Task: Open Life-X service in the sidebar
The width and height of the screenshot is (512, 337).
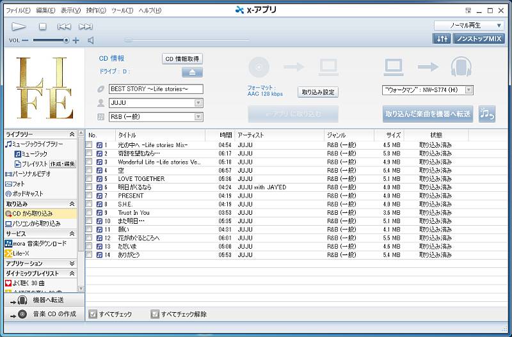Action: click(17, 253)
